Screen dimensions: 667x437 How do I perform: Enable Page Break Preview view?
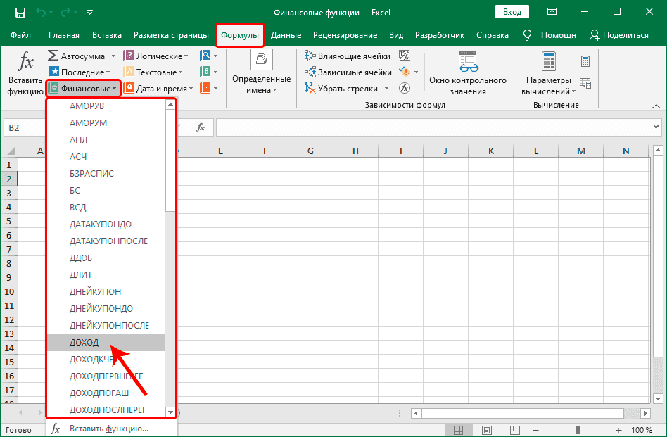coord(516,430)
